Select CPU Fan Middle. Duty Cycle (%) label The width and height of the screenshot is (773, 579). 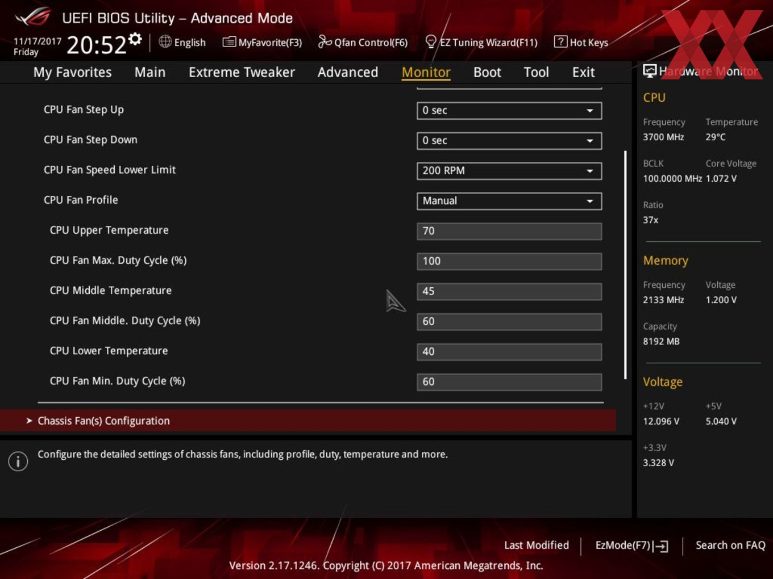coord(125,320)
